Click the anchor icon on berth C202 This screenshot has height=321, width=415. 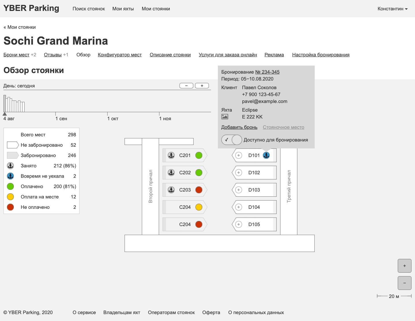(171, 173)
